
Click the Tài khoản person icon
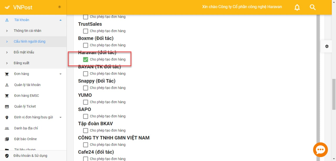pyautogui.click(x=7, y=20)
